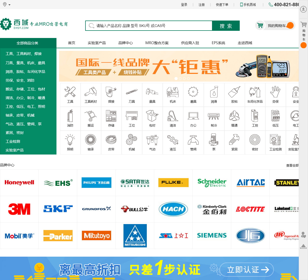The image size is (308, 280).
Task: Open 快速下单 quick order link
Action: (222, 5)
